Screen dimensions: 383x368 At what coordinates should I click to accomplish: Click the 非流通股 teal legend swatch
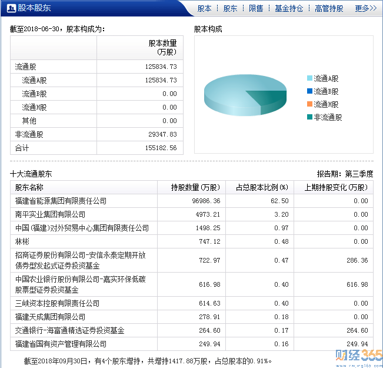309,117
